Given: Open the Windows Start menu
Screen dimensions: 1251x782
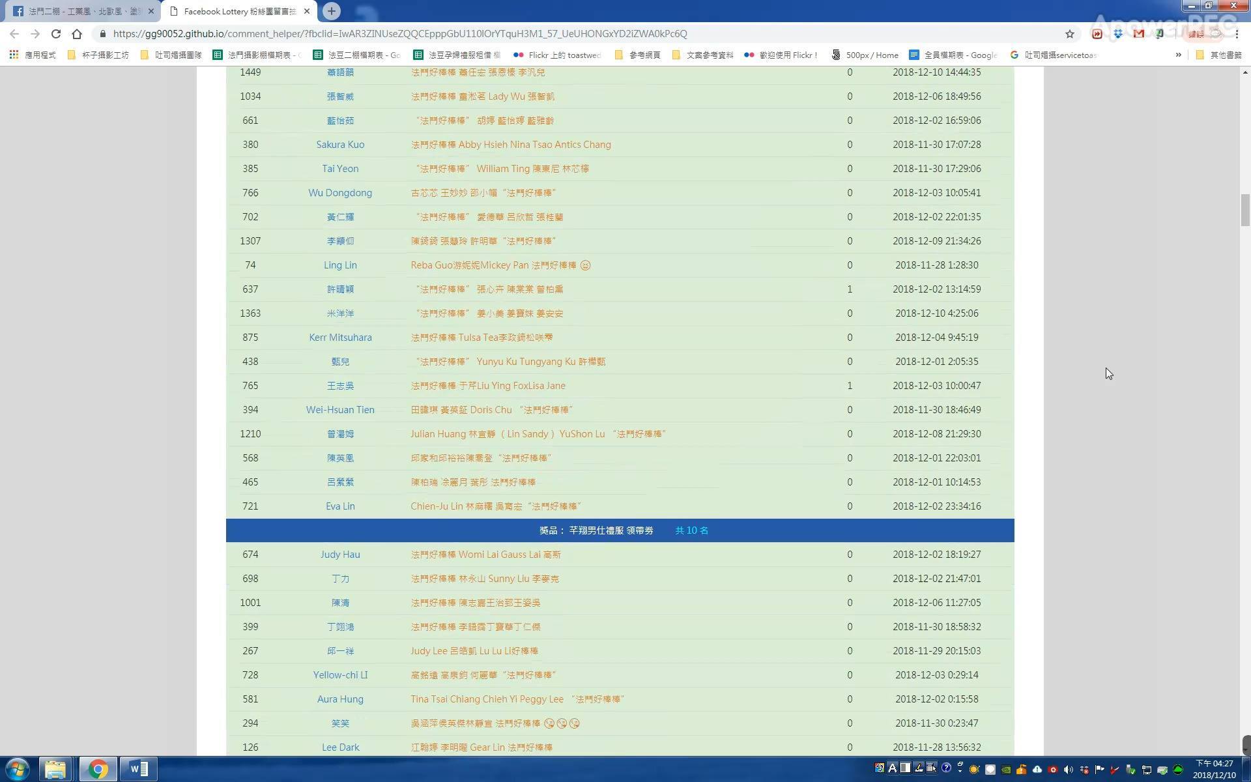Looking at the screenshot, I should pos(18,770).
